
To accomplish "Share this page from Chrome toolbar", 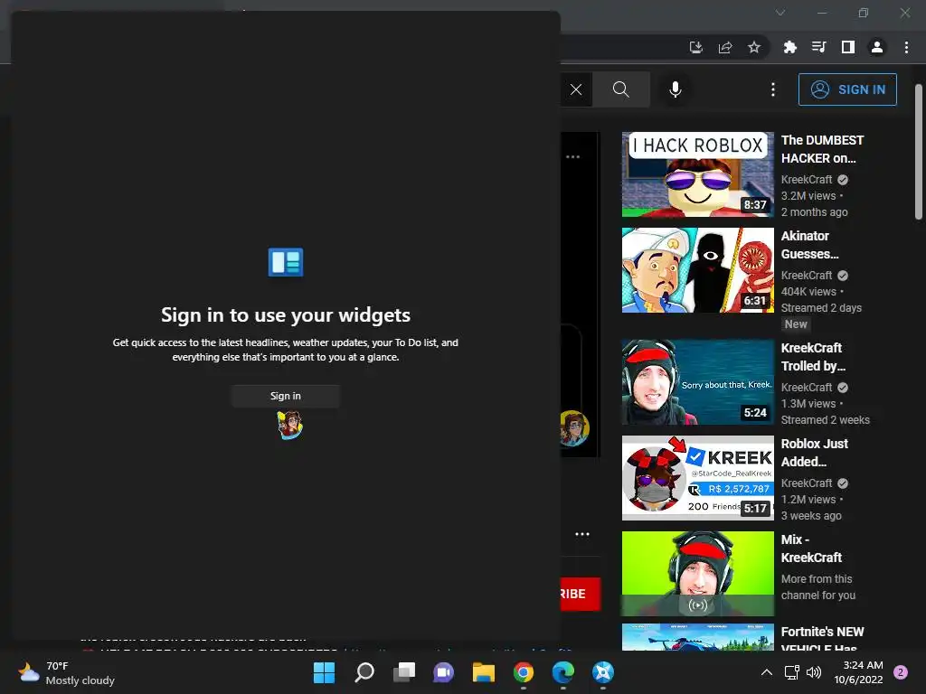I will [x=725, y=47].
